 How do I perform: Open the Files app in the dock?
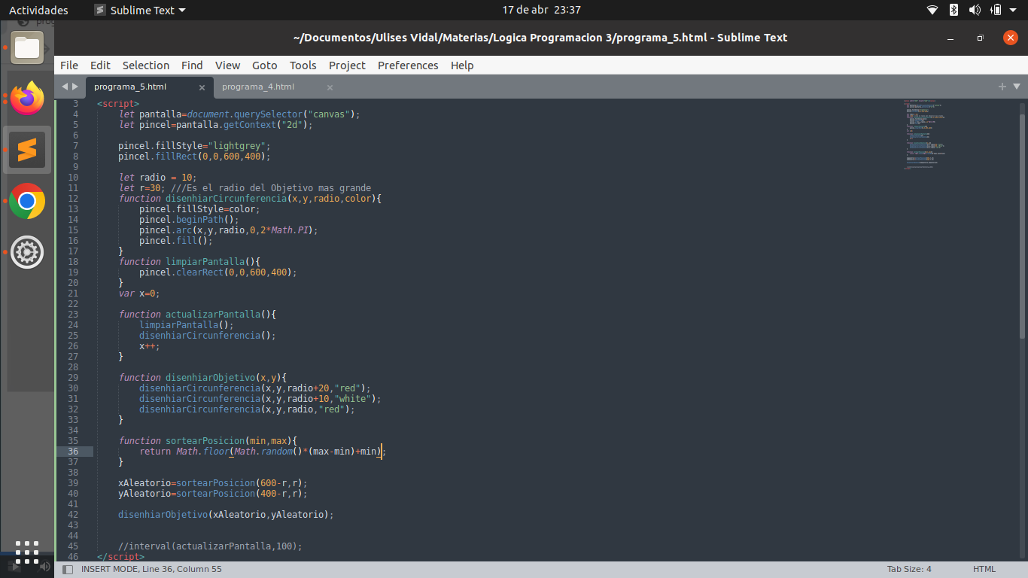tap(27, 47)
